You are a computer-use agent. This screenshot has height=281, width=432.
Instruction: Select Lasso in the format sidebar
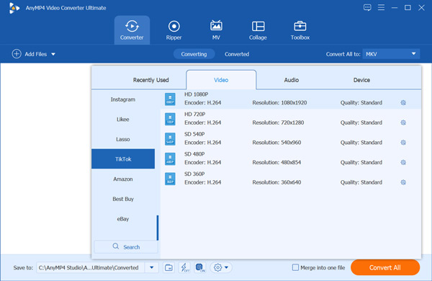[123, 139]
